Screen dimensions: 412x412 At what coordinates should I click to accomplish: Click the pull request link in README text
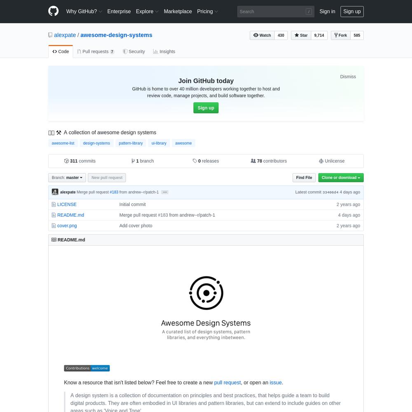click(x=227, y=383)
